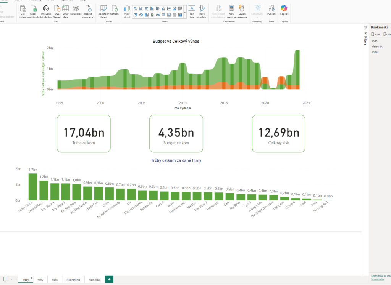Open the Learn how to create bookmarks link
This screenshot has width=391, height=285.
pyautogui.click(x=381, y=277)
